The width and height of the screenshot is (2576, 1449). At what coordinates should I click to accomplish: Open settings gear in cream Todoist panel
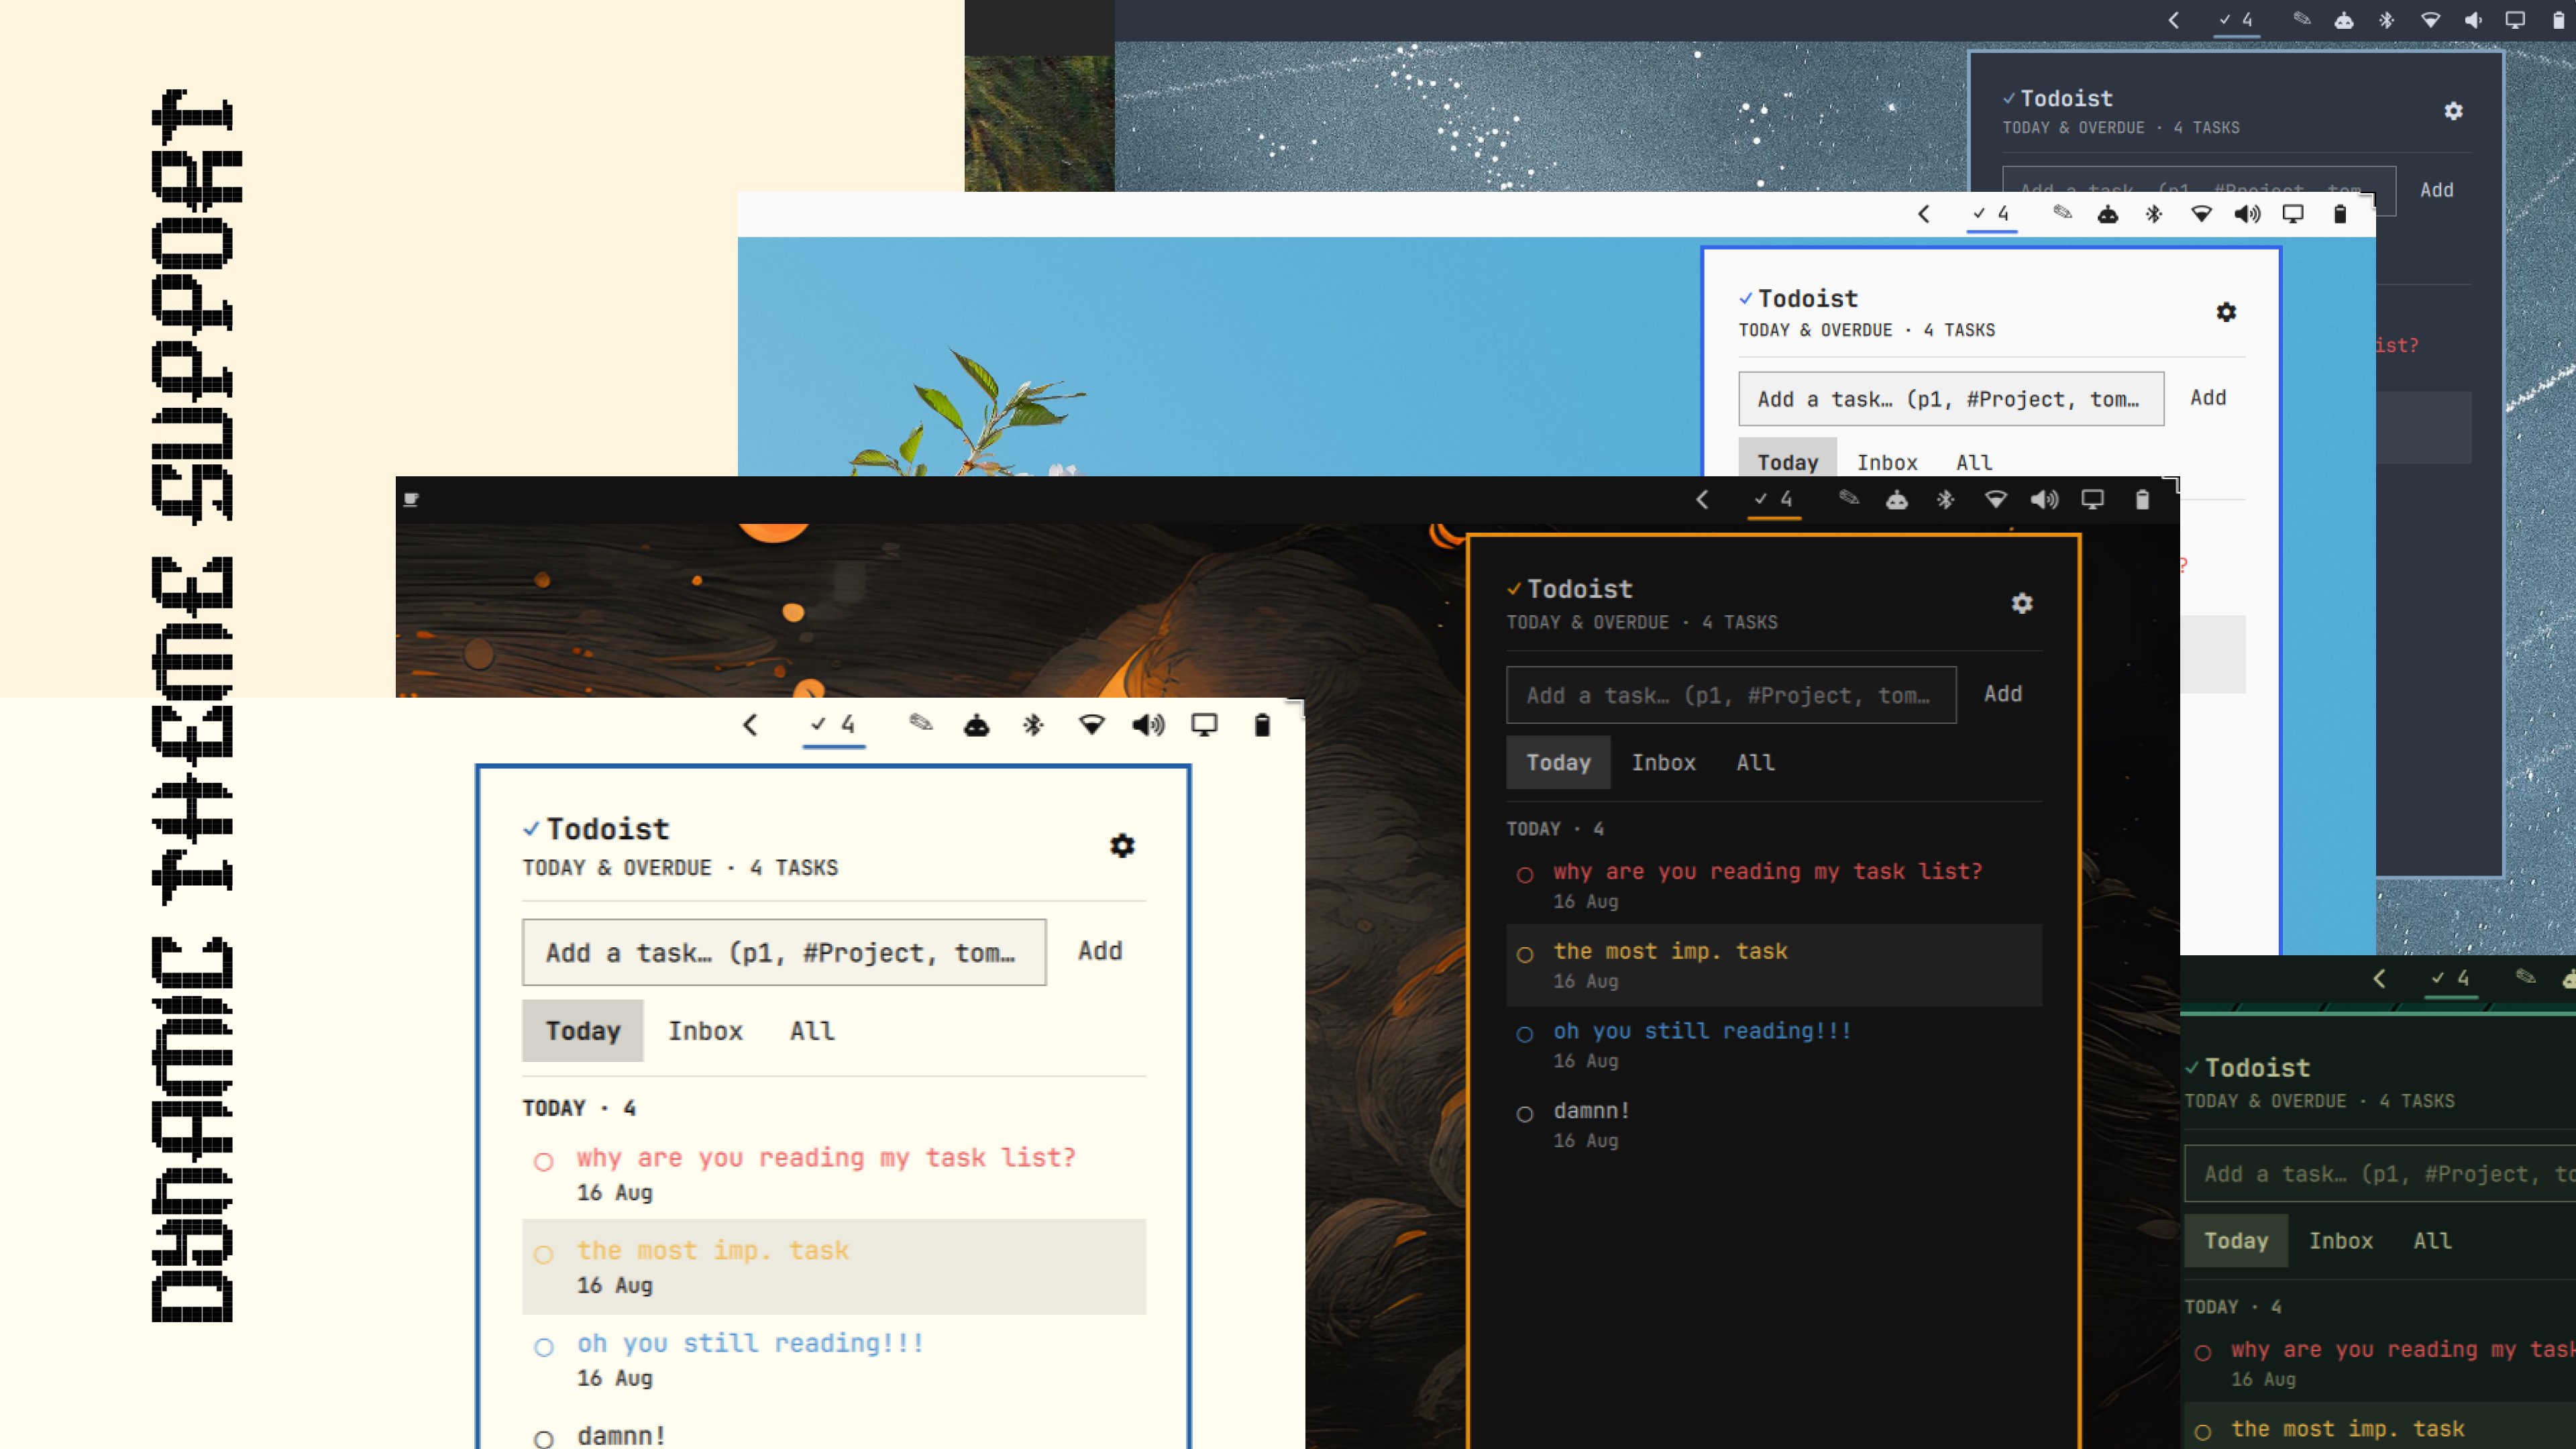[x=1122, y=846]
